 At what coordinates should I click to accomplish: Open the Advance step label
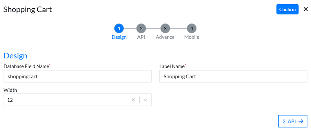click(x=165, y=37)
